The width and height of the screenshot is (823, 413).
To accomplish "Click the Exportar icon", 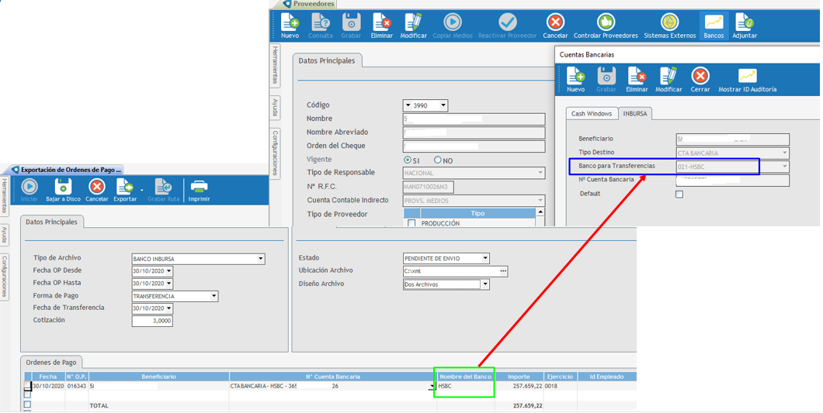I will [124, 188].
